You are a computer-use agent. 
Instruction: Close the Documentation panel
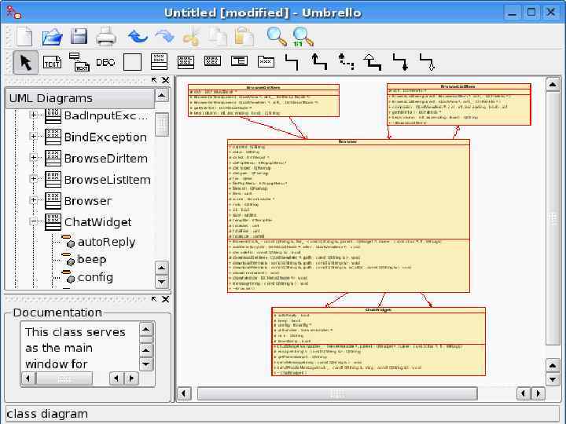[166, 299]
